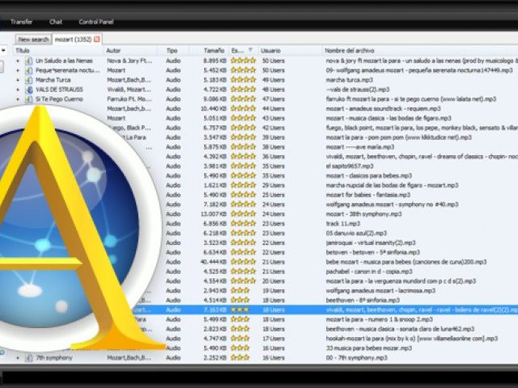The width and height of the screenshot is (518, 388).
Task: Select file beethoven - 8ª sinfonia.mp3
Action: tap(363, 300)
